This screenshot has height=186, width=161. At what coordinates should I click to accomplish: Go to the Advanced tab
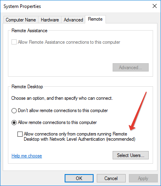[73, 20]
